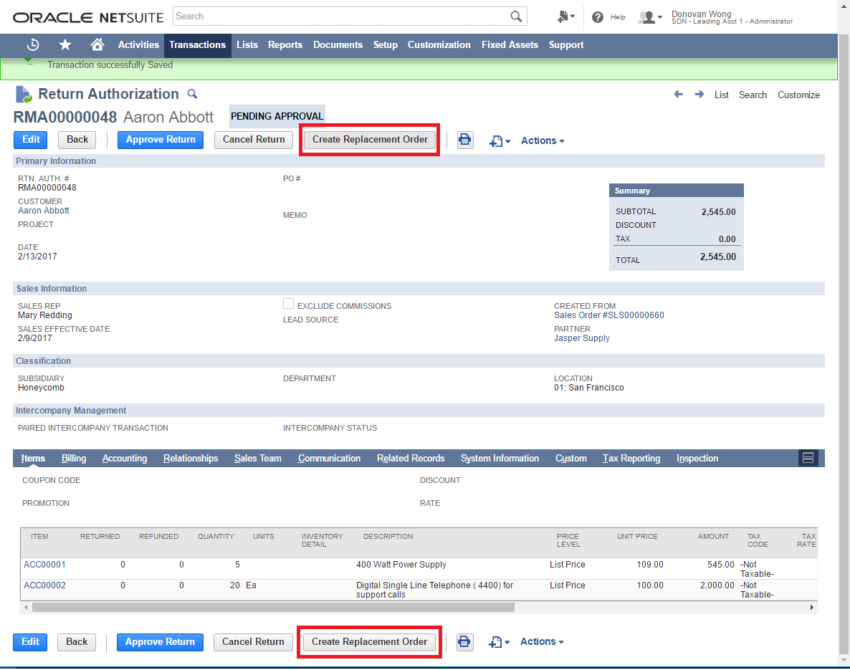Go to previous record with left arrow
Image resolution: width=850 pixels, height=670 pixels.
[678, 95]
